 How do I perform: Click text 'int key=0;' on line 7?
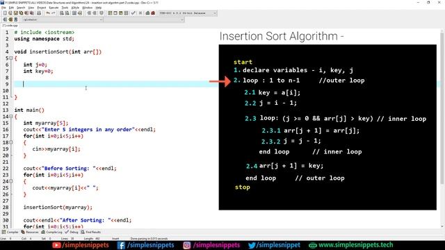point(38,71)
